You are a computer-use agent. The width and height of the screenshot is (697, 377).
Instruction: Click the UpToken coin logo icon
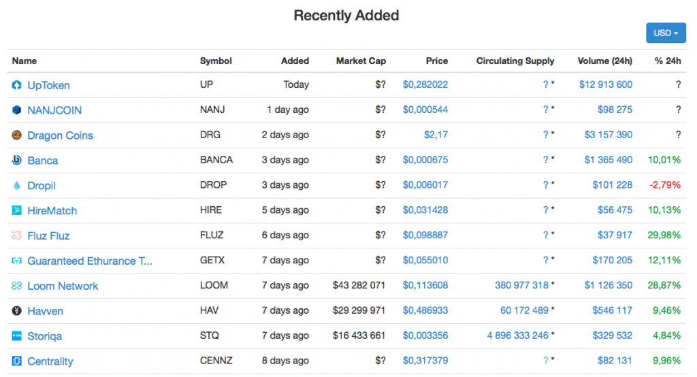tap(17, 85)
